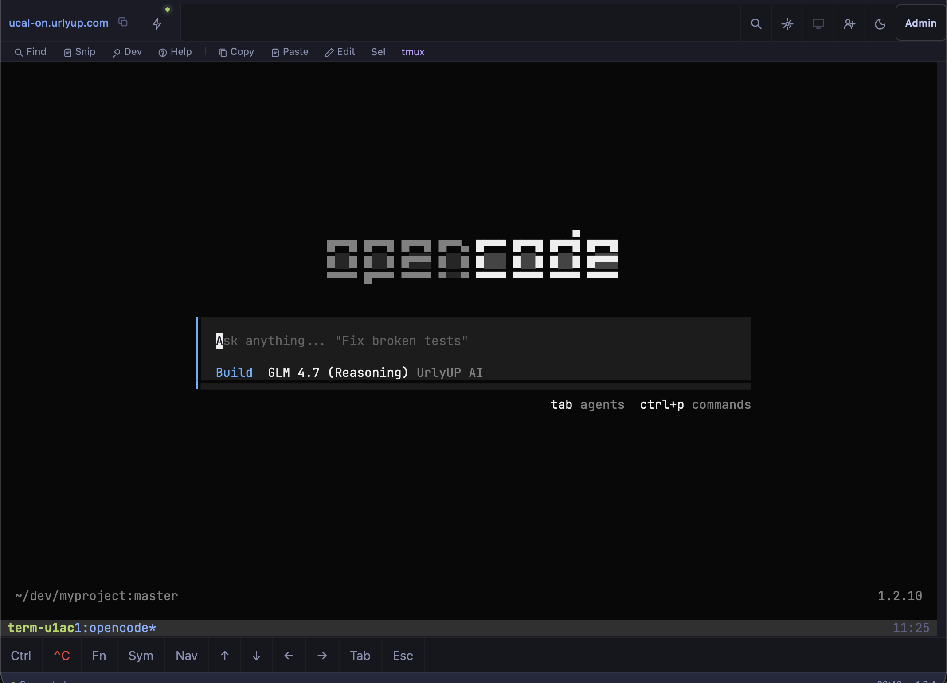Open the ucal-on.urlyup.com link
Image resolution: width=947 pixels, height=683 pixels.
click(59, 23)
